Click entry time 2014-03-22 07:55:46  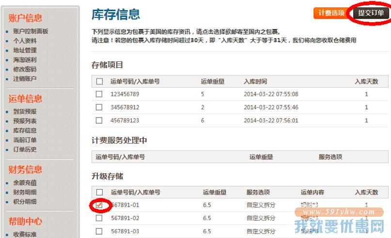click(271, 107)
